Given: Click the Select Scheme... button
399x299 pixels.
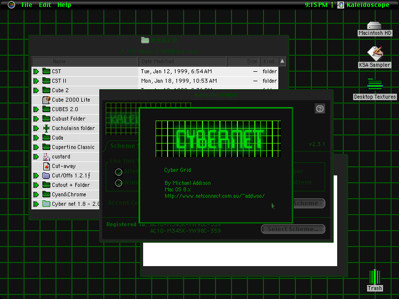Looking at the screenshot, I should [x=293, y=229].
